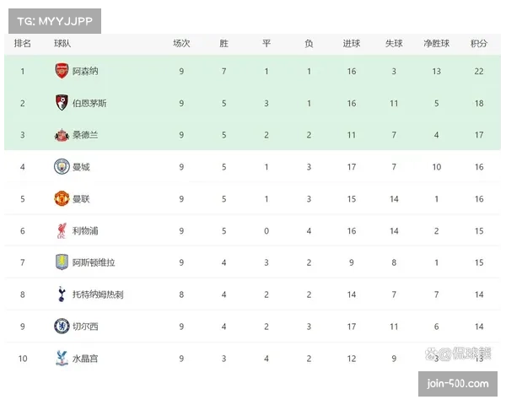Click the join-500.com watermark link
Screen dimensions: 506x405
point(458,384)
